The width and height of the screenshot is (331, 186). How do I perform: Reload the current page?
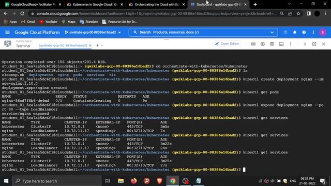pyautogui.click(x=22, y=13)
